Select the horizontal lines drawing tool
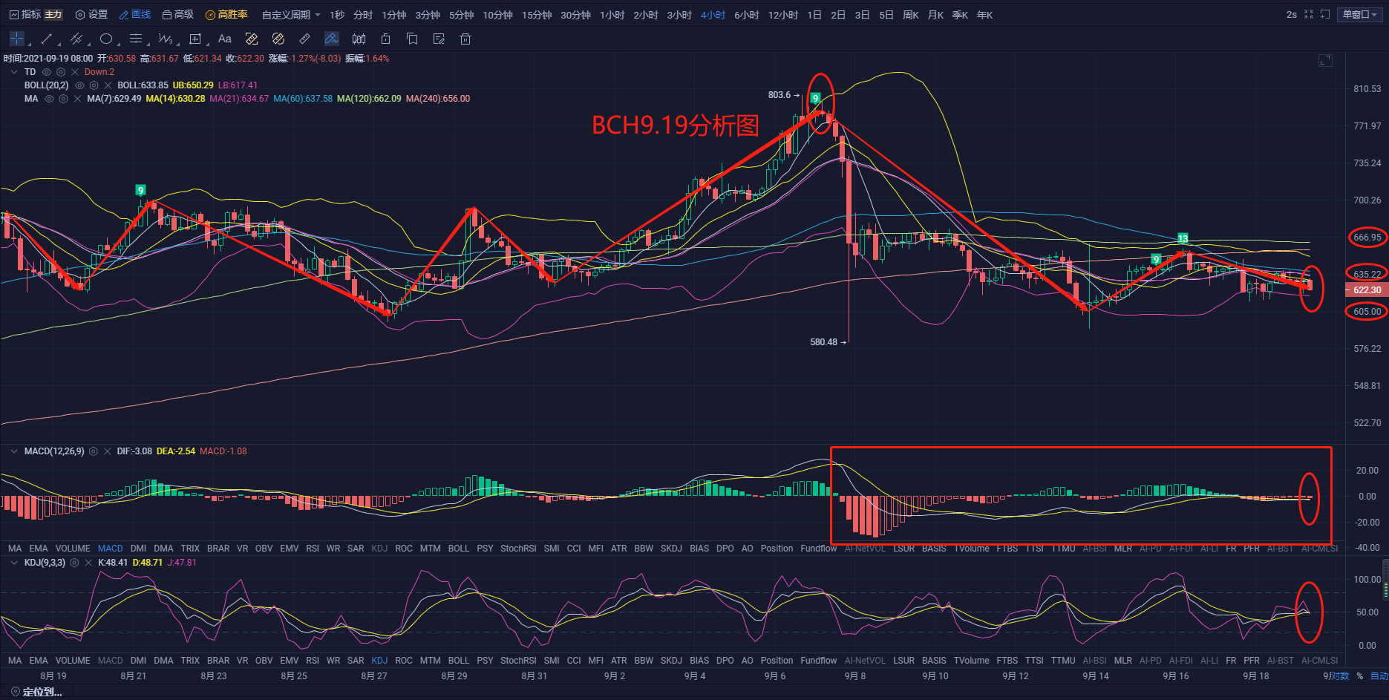The image size is (1389, 700). [x=136, y=39]
